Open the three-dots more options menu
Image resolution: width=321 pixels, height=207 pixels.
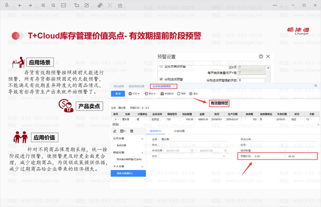(x=275, y=5)
